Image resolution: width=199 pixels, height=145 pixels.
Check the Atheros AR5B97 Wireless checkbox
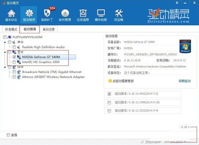pos(14,77)
